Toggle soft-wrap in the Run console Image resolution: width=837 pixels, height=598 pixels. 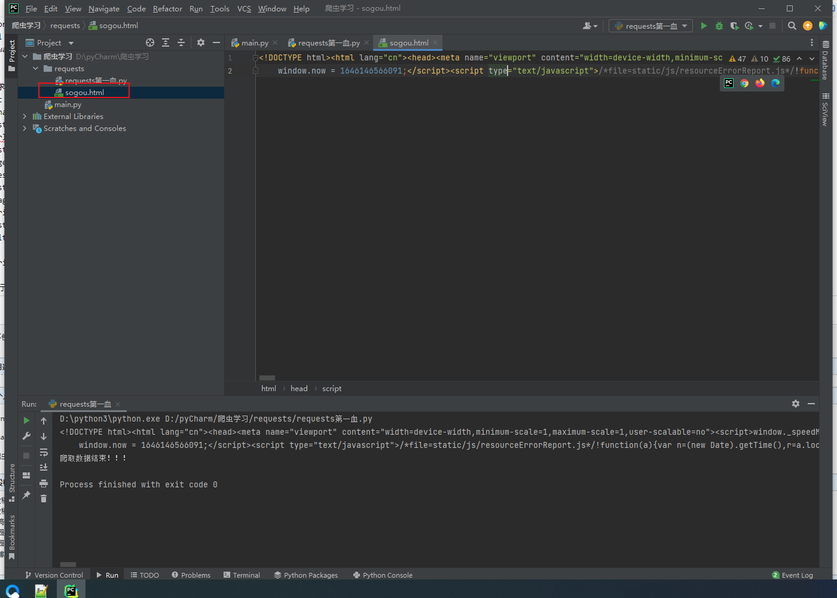click(x=44, y=452)
